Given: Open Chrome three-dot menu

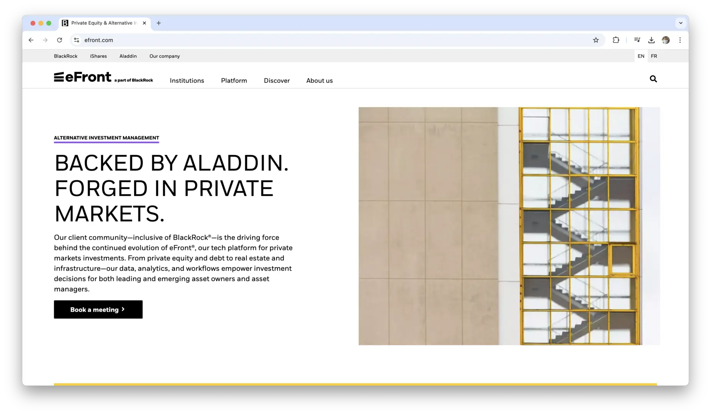Looking at the screenshot, I should coord(680,40).
